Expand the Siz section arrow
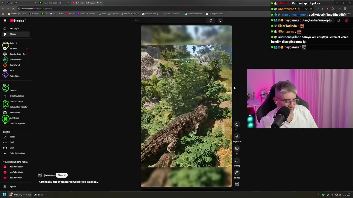 click(x=9, y=85)
